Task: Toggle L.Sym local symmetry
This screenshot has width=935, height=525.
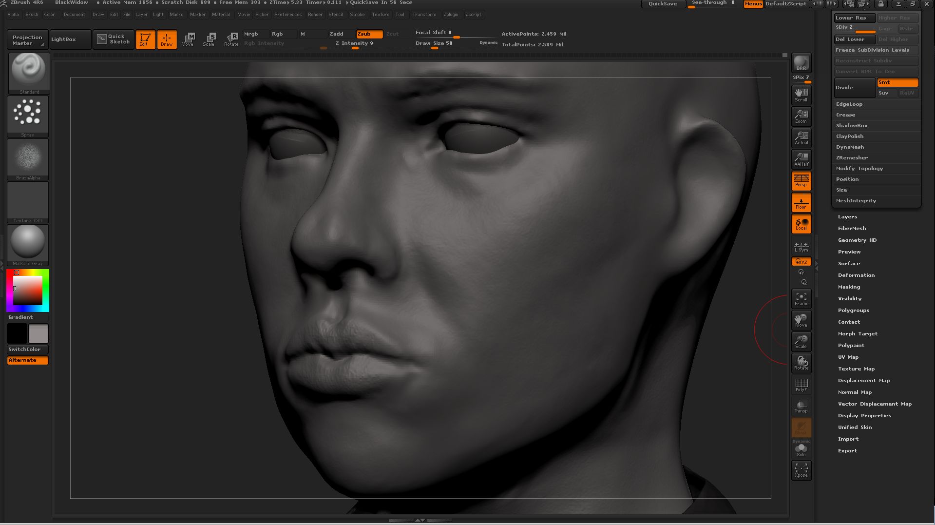Action: (x=801, y=247)
